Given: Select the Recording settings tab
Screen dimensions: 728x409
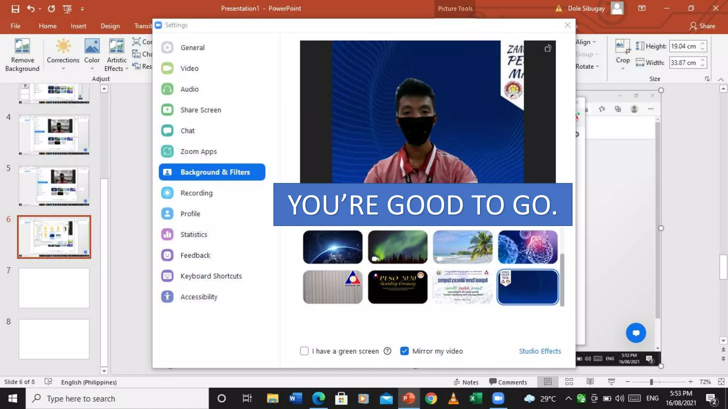Looking at the screenshot, I should (196, 193).
